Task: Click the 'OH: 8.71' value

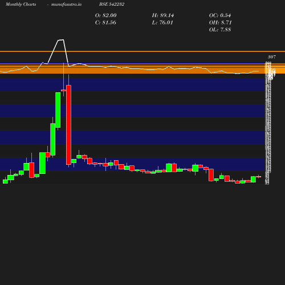Action: [x=221, y=23]
